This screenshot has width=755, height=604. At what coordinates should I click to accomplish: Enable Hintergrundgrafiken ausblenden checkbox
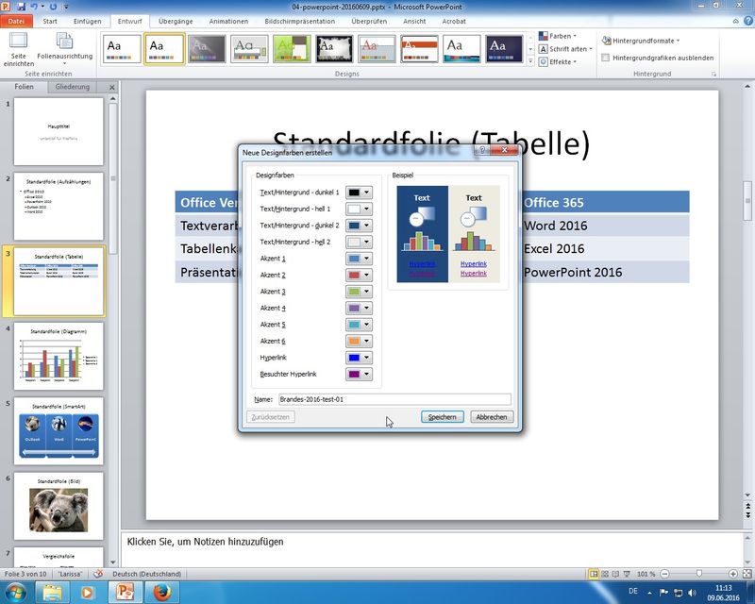[x=606, y=58]
